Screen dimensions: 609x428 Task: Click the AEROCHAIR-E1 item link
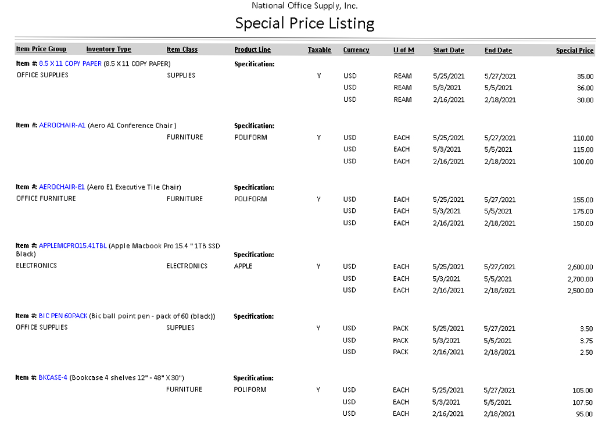point(62,187)
